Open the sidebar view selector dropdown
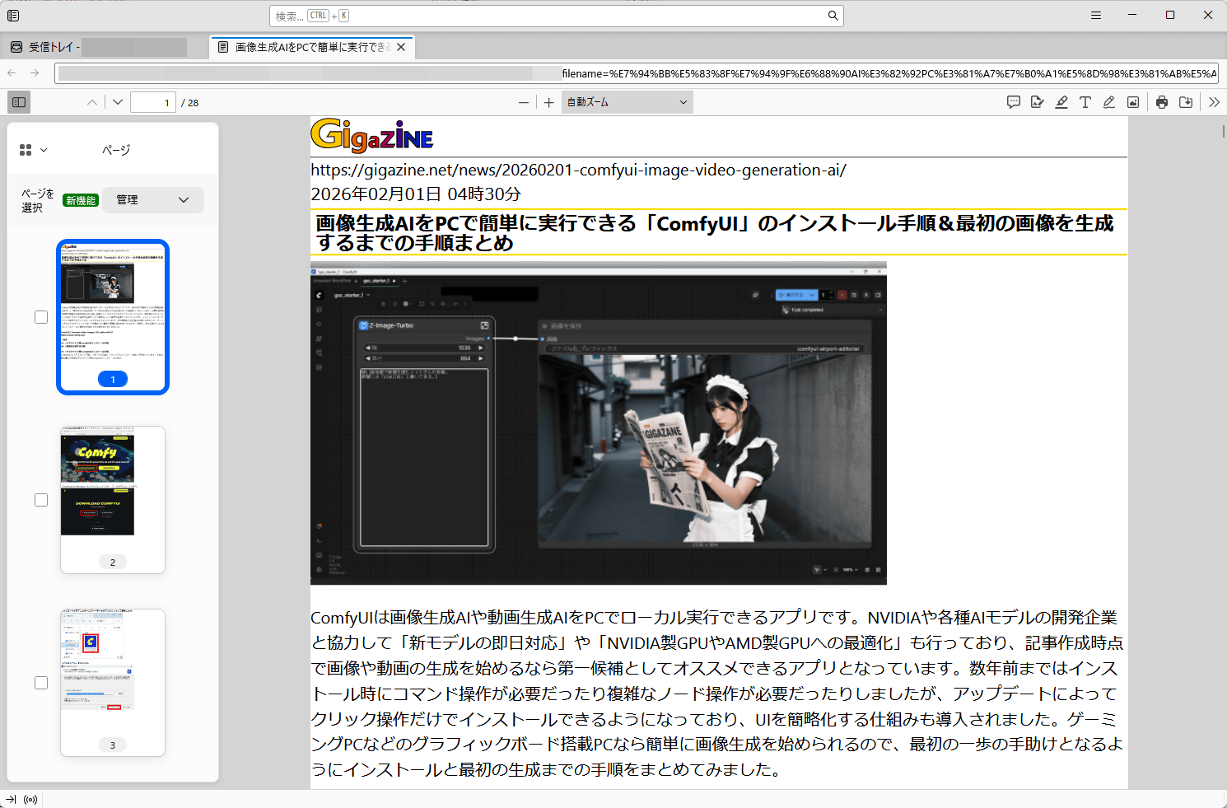 (33, 150)
